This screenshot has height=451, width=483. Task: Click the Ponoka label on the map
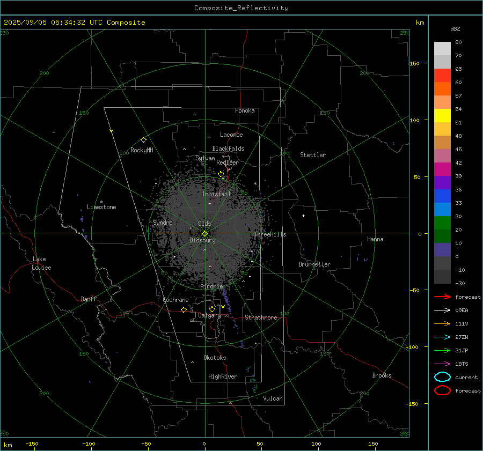pyautogui.click(x=245, y=110)
